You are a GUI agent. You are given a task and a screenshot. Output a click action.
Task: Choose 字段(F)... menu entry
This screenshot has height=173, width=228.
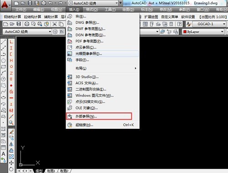click(103, 60)
